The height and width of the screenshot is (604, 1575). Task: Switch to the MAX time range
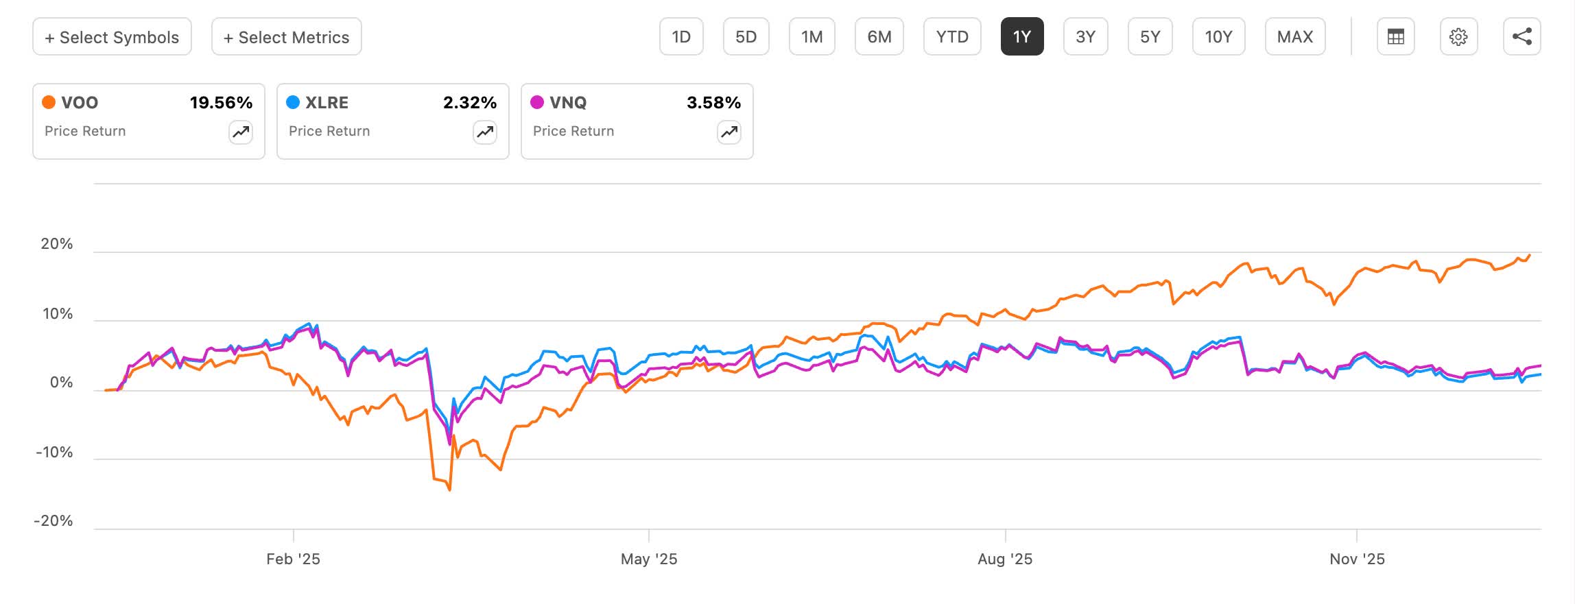1294,37
